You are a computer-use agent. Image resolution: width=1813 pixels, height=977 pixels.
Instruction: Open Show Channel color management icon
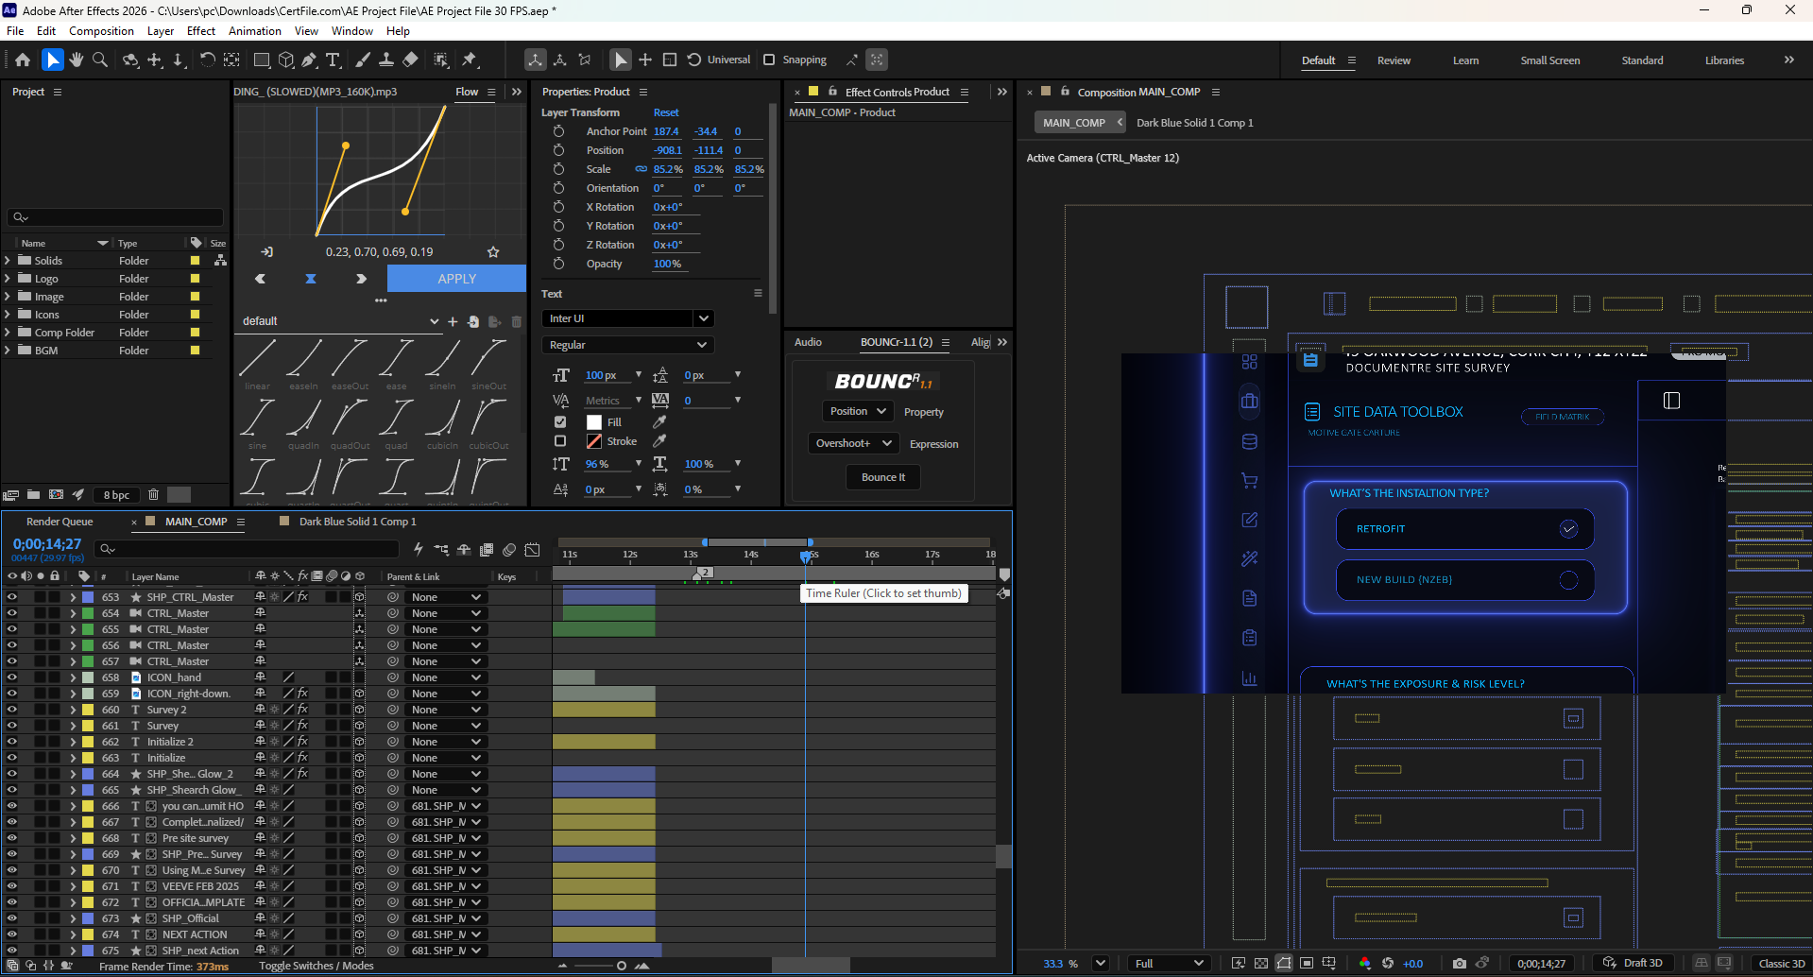pos(1364,963)
